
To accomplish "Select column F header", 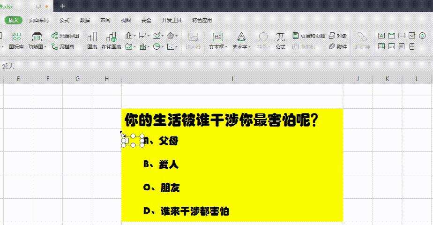I will [x=48, y=79].
